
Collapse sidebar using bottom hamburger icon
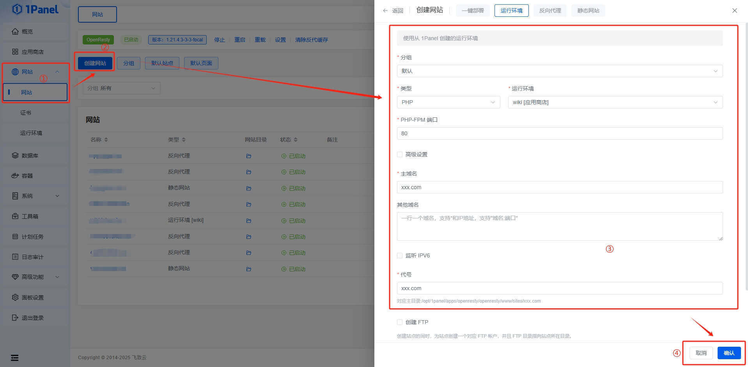coord(14,358)
